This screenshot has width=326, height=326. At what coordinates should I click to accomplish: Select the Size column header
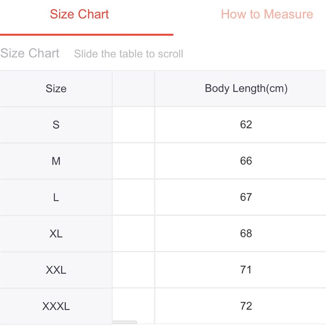[x=56, y=89]
